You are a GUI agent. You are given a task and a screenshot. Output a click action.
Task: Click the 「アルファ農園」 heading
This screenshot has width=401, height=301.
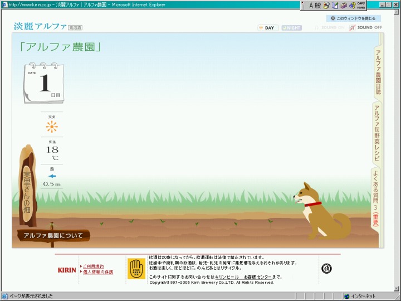(x=60, y=47)
